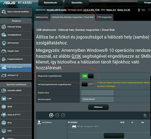
Task: Click the plus icon to add account
Action: click(51, 115)
